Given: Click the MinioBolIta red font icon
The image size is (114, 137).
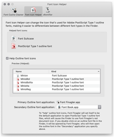Looking at the screenshot, I should (x=18, y=82).
